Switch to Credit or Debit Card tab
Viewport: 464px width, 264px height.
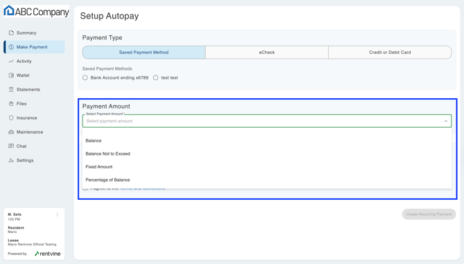[x=390, y=53]
